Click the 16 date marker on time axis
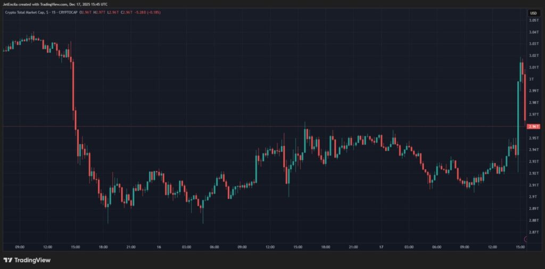 tap(159, 247)
